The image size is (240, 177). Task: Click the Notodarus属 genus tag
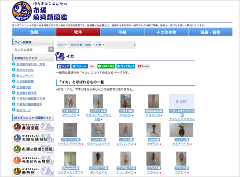[154, 111]
